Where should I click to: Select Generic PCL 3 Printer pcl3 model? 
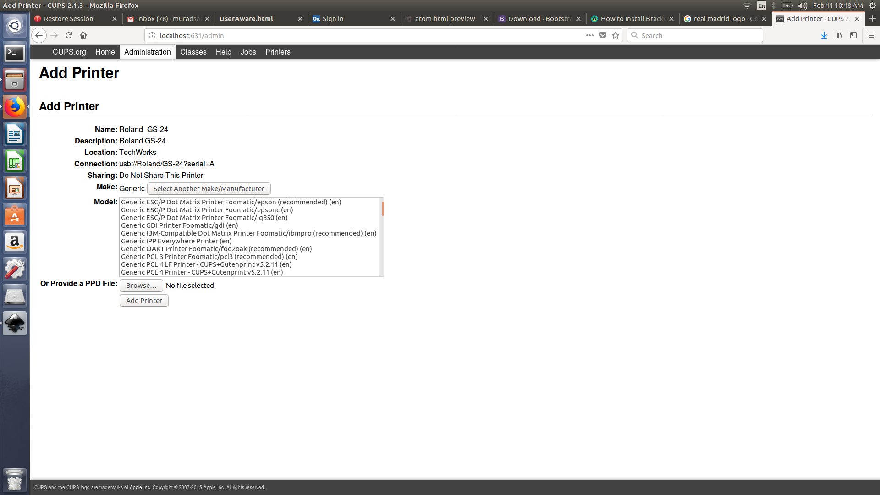click(250, 257)
